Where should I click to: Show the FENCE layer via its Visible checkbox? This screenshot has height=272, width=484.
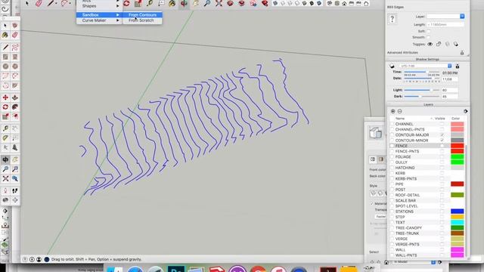point(442,146)
